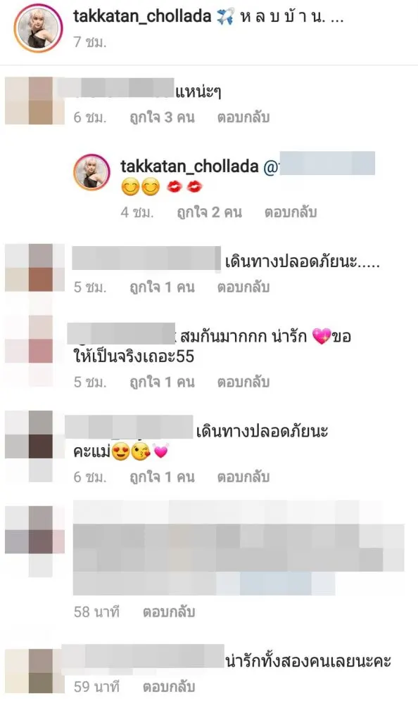Image resolution: width=418 pixels, height=703 pixels.
Task: Open takkatan_chollada username in the reply comment
Action: pyautogui.click(x=189, y=167)
